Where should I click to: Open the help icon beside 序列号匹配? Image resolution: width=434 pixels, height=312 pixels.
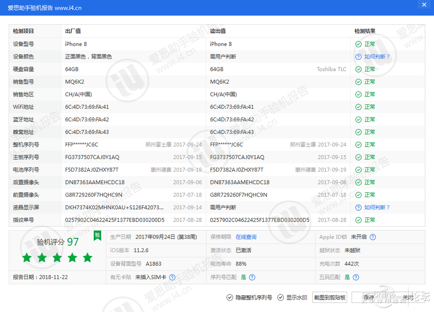point(252,277)
